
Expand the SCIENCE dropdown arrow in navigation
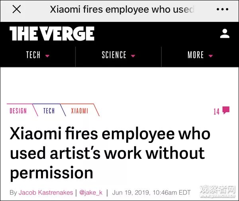coord(133,56)
